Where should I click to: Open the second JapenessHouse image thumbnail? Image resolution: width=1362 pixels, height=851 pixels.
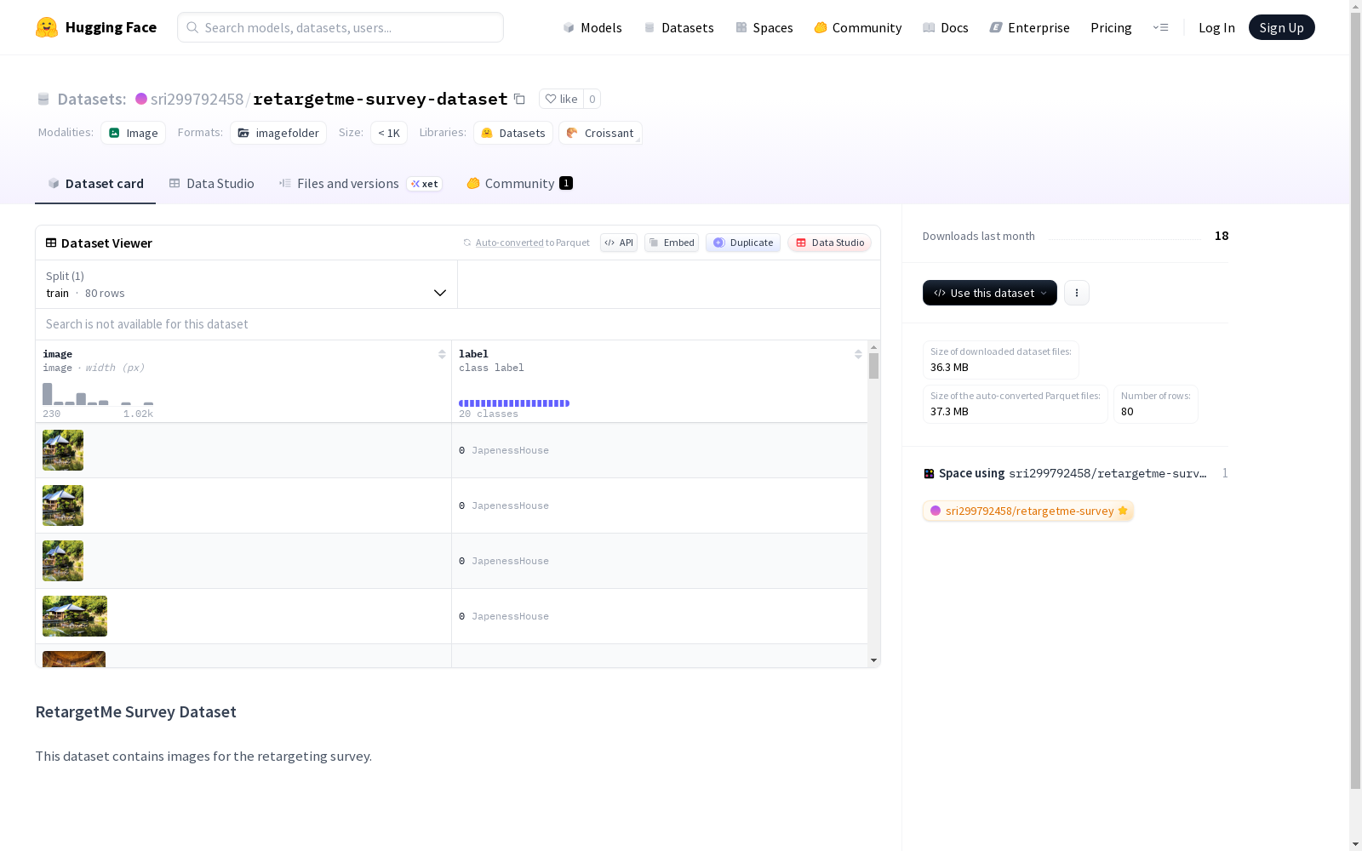click(x=63, y=505)
